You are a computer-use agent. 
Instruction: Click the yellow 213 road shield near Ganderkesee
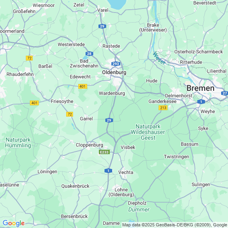tap(163, 108)
